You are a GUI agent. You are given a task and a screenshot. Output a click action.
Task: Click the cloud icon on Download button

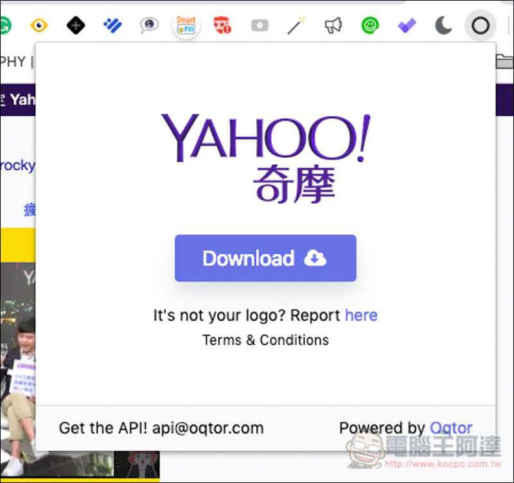(x=315, y=258)
